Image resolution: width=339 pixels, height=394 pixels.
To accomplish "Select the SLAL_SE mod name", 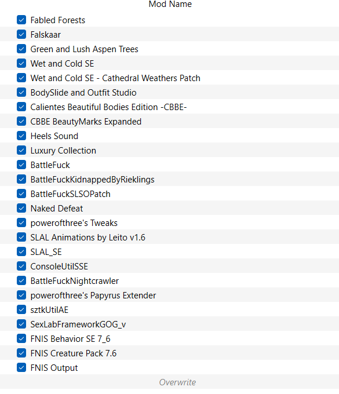I will (46, 252).
